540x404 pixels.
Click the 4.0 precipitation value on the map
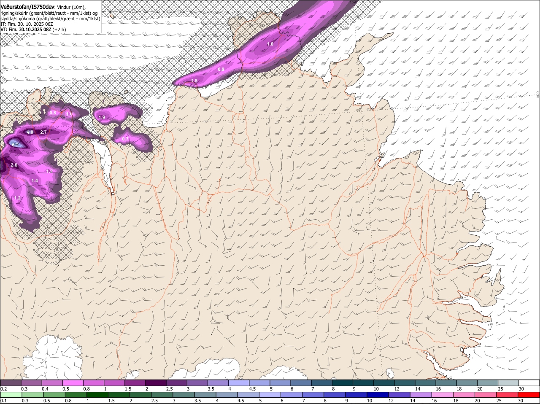point(30,132)
